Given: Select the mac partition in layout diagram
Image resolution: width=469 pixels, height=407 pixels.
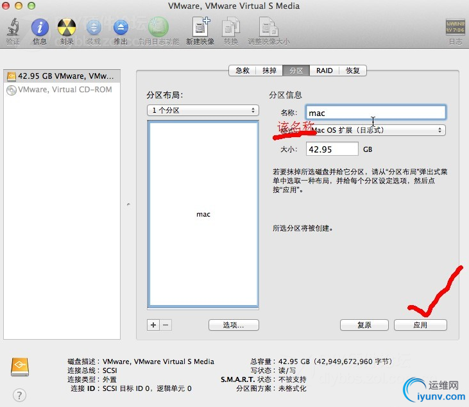Looking at the screenshot, I should point(203,214).
